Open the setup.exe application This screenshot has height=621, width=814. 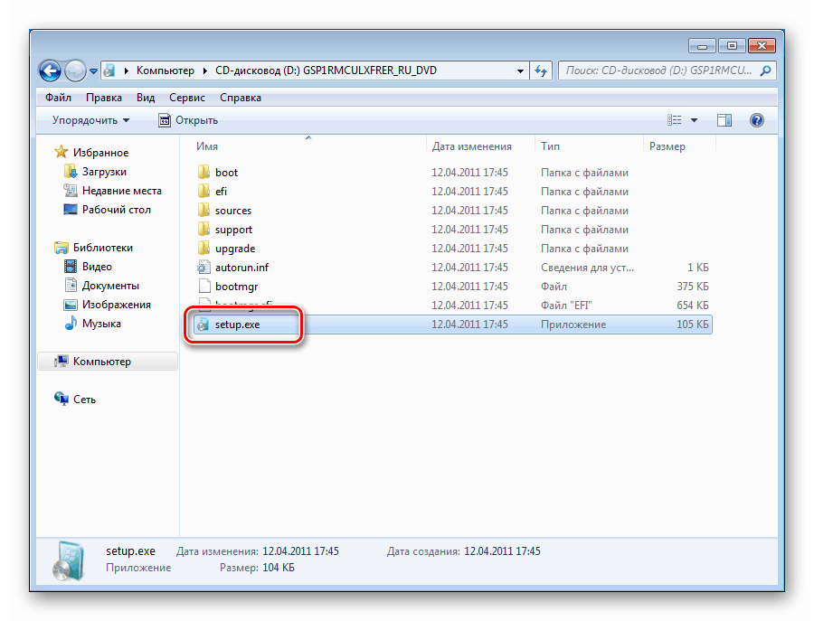[239, 324]
